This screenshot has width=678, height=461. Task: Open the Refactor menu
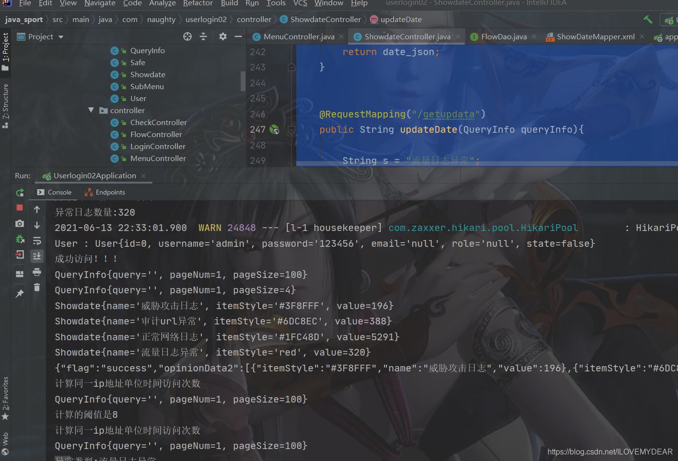[x=198, y=3]
